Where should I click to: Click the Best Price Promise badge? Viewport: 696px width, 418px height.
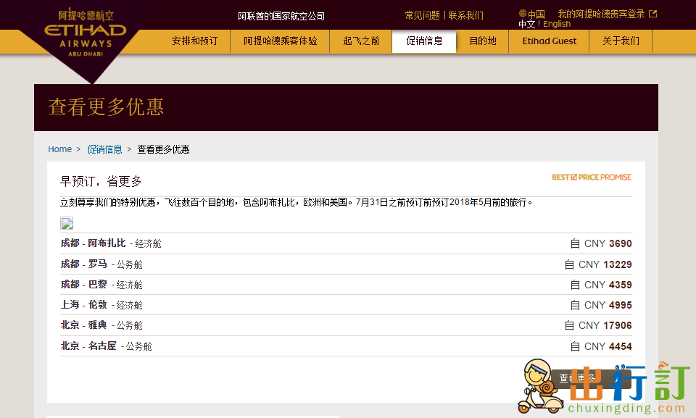(592, 177)
